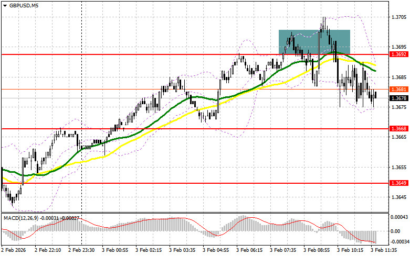Click the 2 Feb 23:30 time label
This screenshot has width=410, height=256.
(x=81, y=251)
